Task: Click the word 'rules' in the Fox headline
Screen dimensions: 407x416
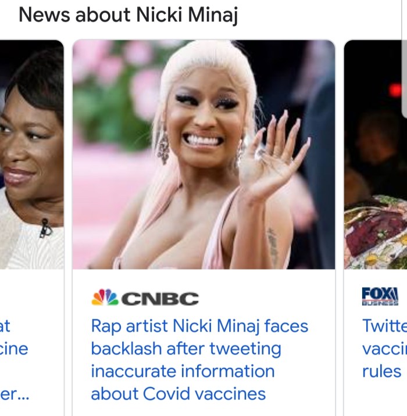Action: pos(381,371)
